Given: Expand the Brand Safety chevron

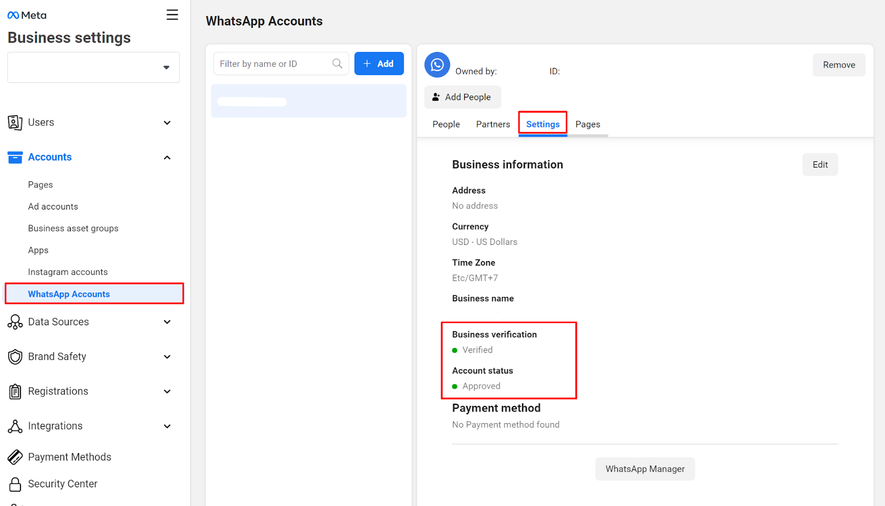Looking at the screenshot, I should pos(167,357).
